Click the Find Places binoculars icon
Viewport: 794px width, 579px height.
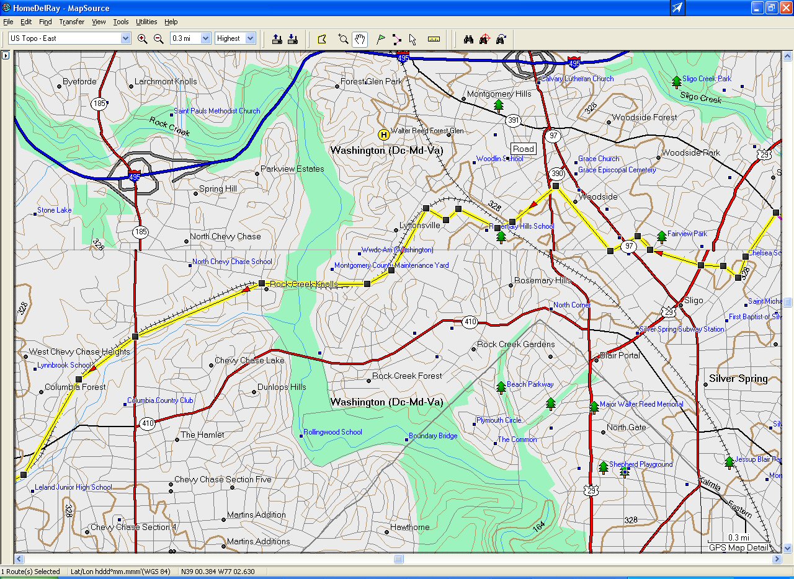[468, 38]
